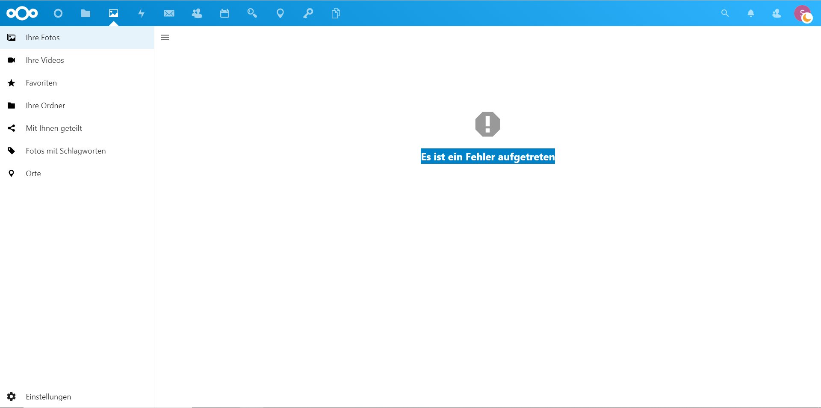Browse Mit Ihnen geteilt photos
The width and height of the screenshot is (821, 408).
[x=54, y=128]
